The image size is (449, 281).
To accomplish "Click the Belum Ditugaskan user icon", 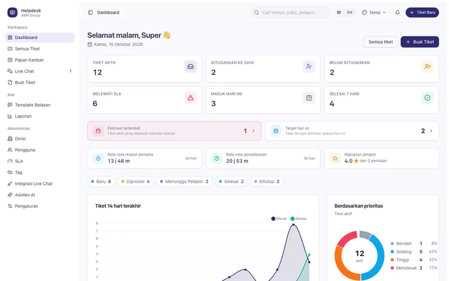I will [x=427, y=66].
